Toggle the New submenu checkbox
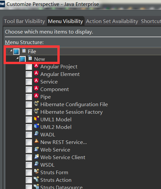The image size is (161, 189). click(x=23, y=59)
